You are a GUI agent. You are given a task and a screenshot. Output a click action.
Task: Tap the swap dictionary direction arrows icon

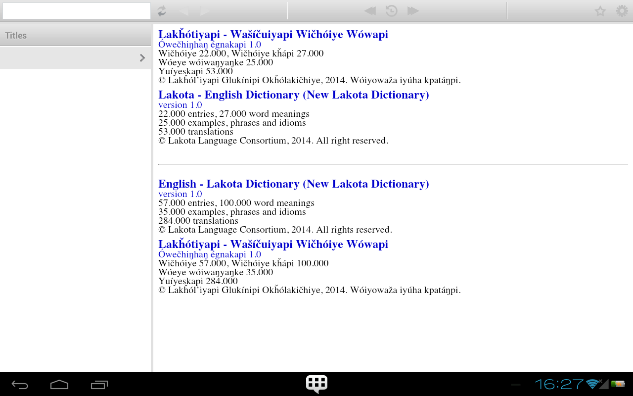tap(162, 11)
